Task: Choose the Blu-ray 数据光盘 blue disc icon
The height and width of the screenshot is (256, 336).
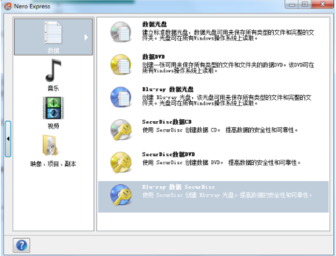Action: coord(121,97)
